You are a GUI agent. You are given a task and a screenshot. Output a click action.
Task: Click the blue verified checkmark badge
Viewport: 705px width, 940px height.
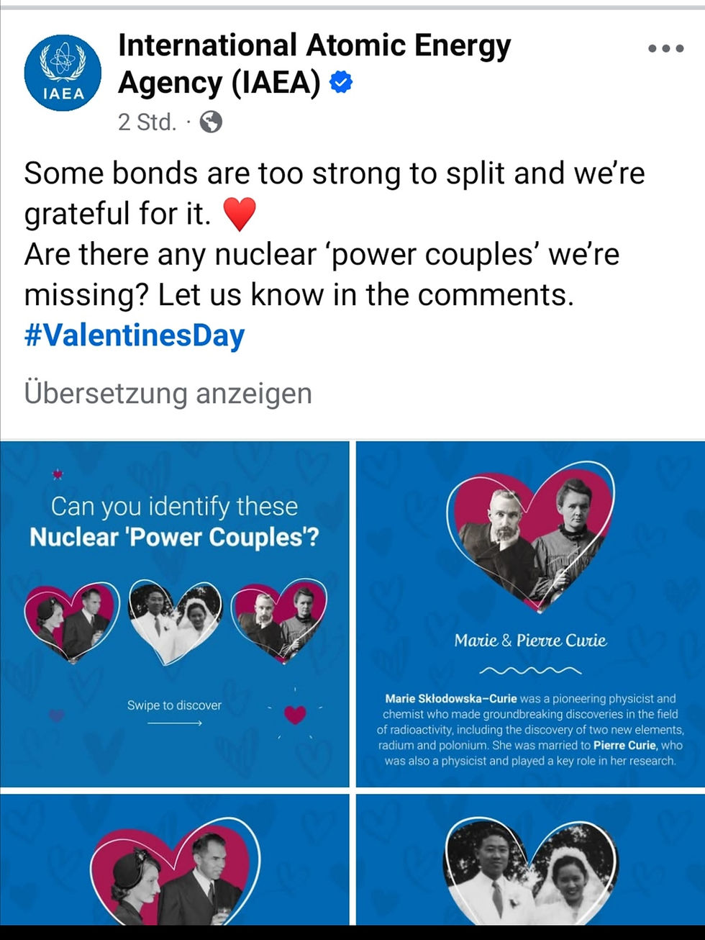click(340, 82)
